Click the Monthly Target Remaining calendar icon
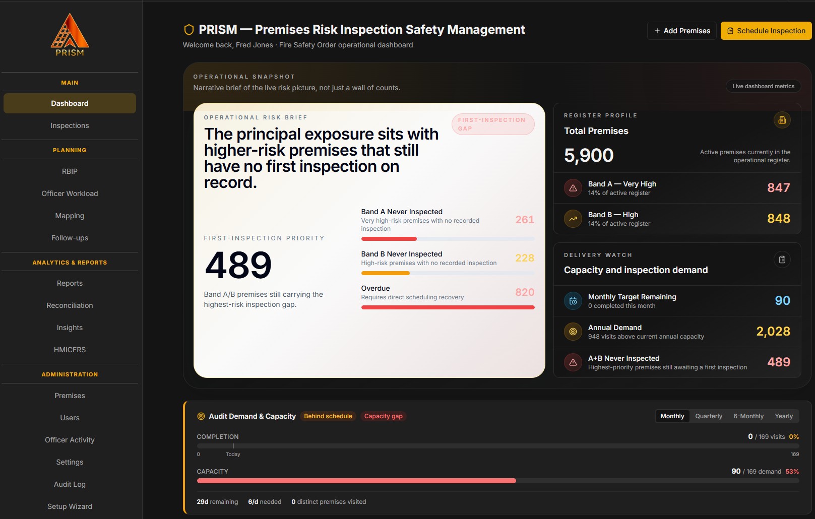 pos(573,301)
